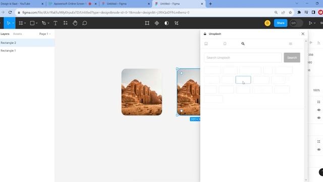Click into the Search Unsplash field
Screen dimensions: 323x182
pos(243,58)
